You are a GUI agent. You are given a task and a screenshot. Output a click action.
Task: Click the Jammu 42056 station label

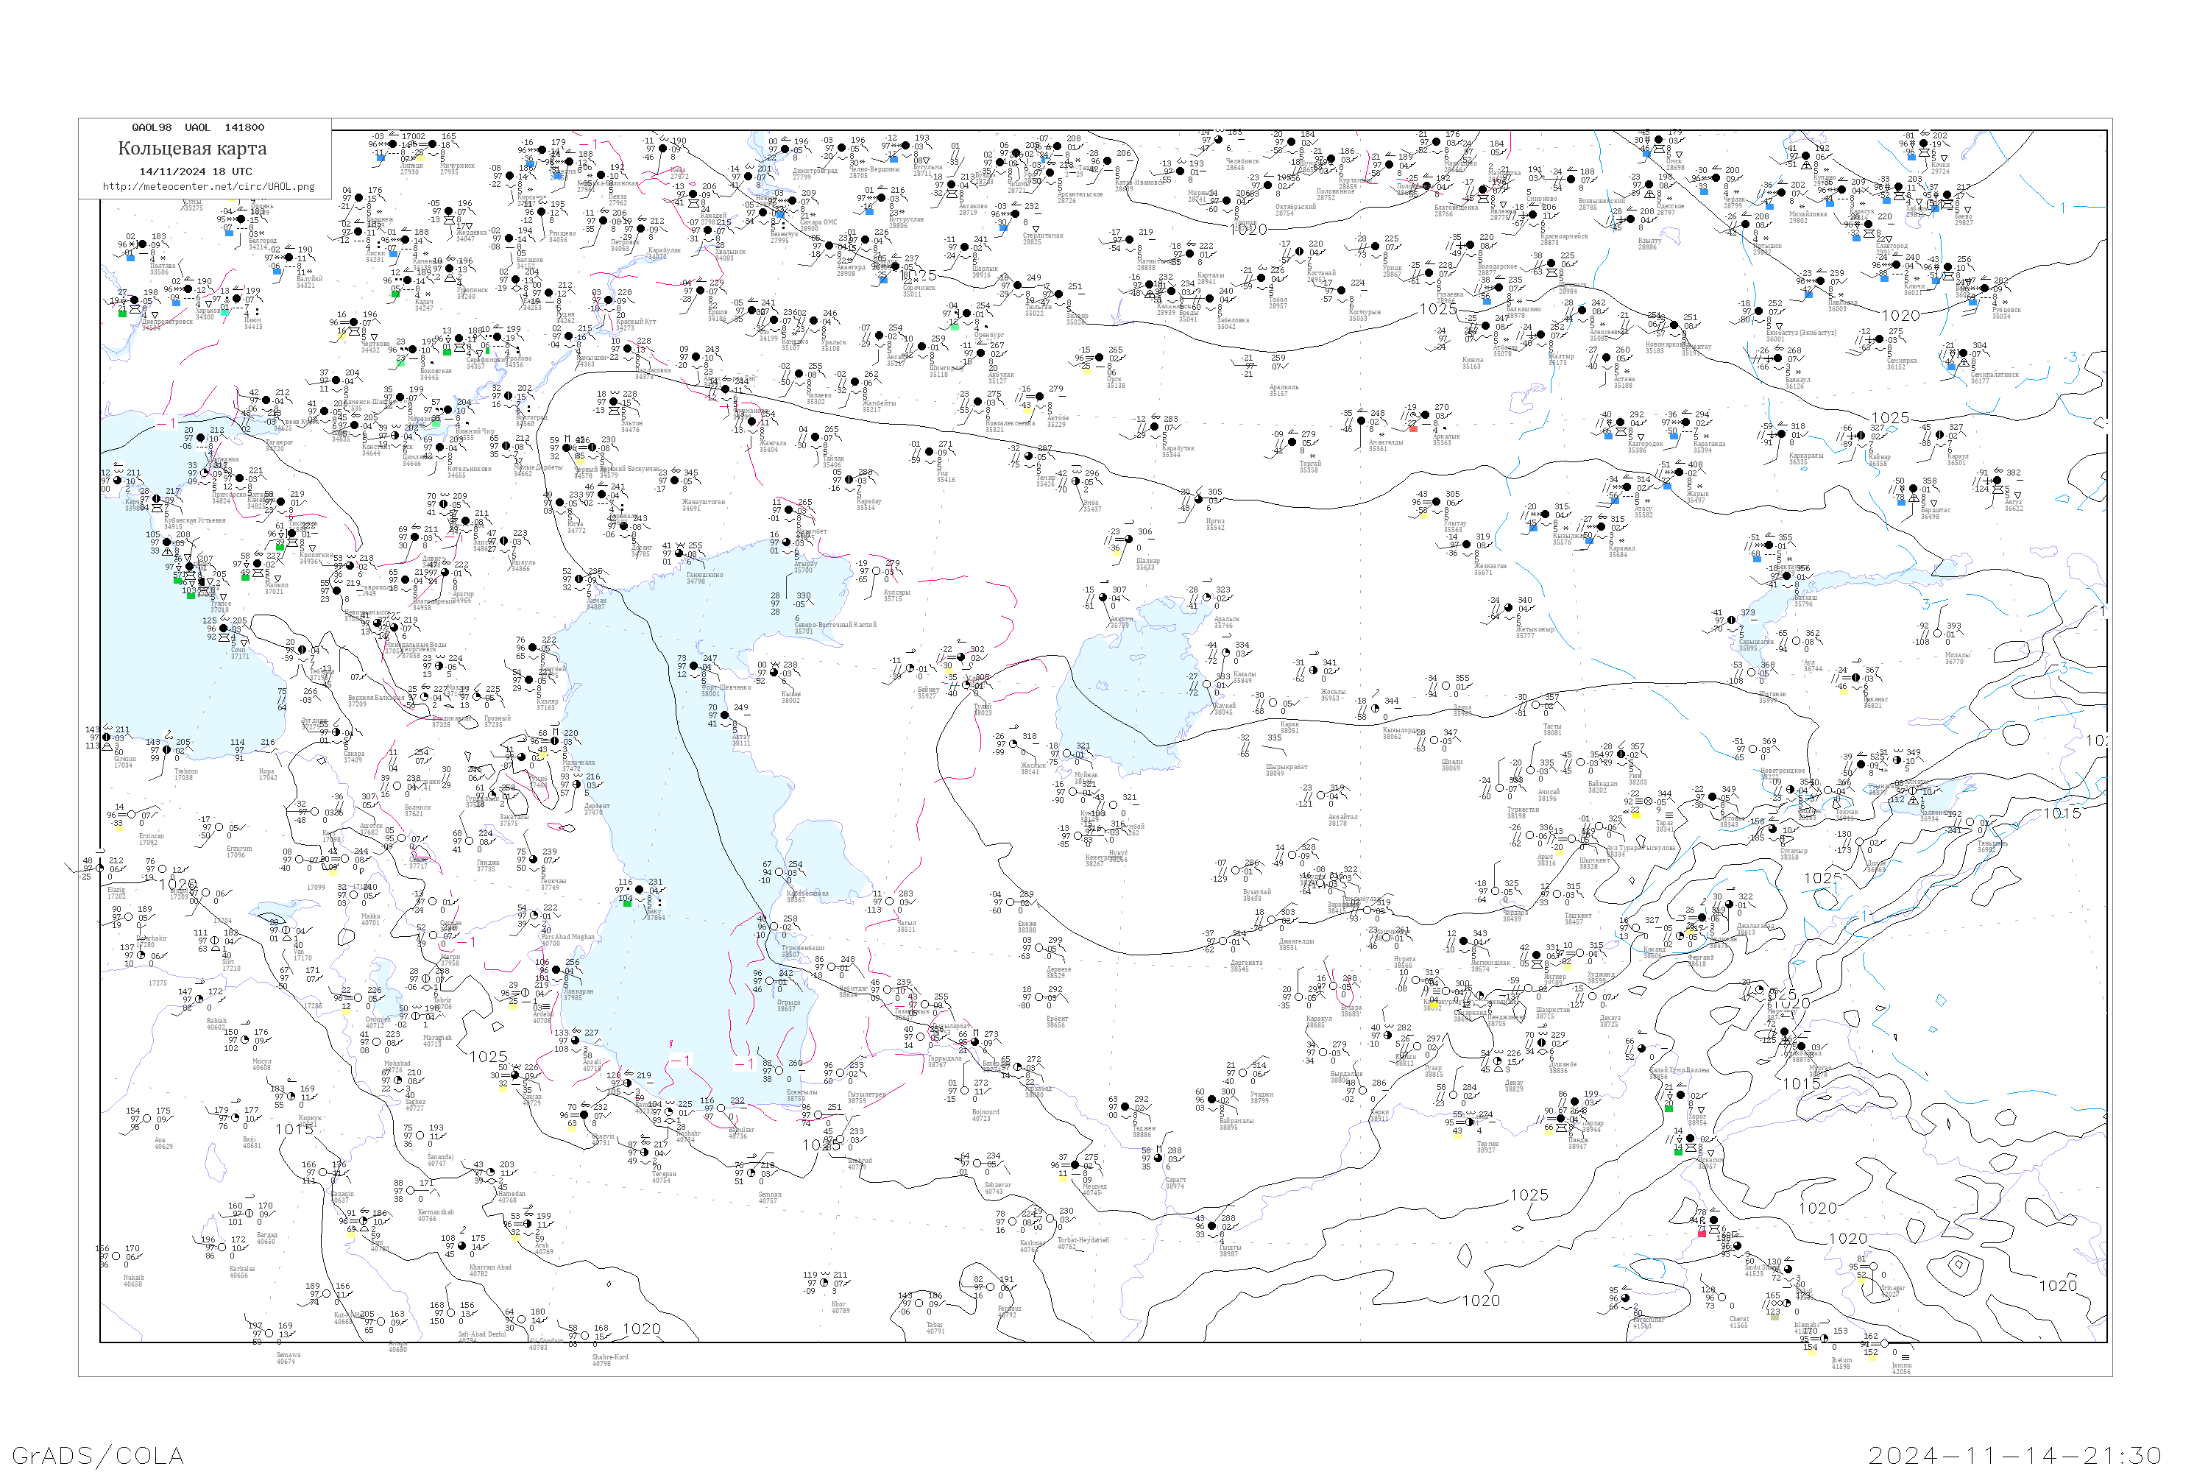click(1900, 1367)
